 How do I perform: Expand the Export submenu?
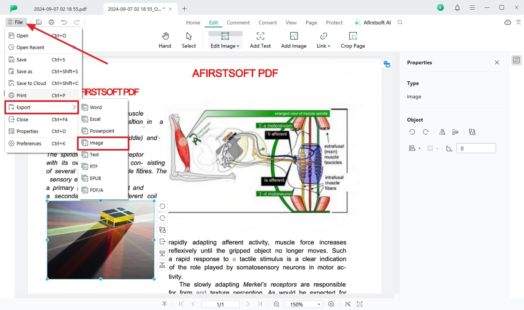[42, 107]
